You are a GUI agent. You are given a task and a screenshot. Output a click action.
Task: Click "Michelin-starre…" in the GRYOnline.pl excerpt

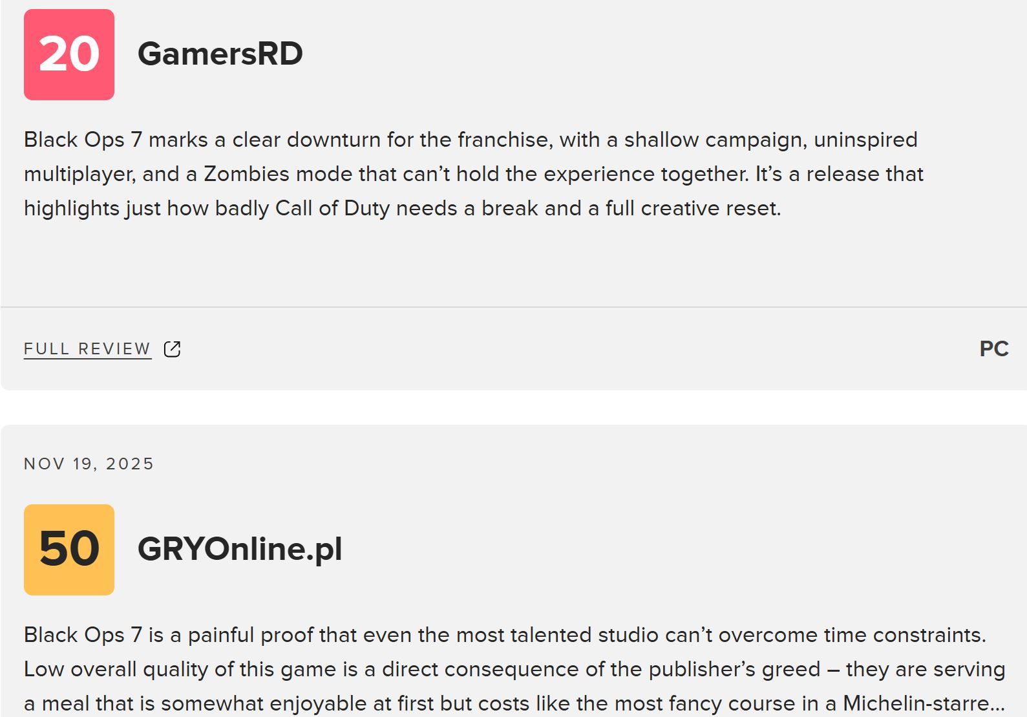point(923,703)
